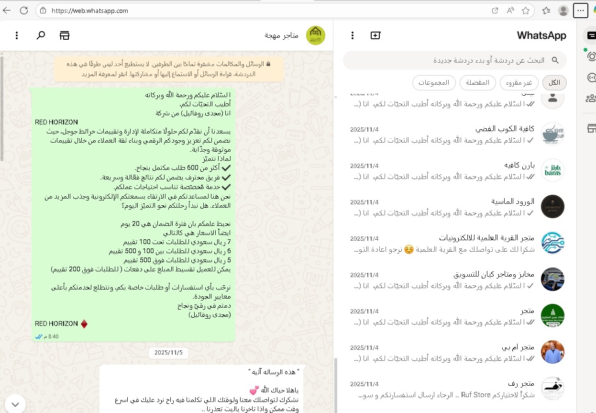This screenshot has height=413, width=596.
Task: Open the chat list three-dot menu
Action: pyautogui.click(x=353, y=35)
